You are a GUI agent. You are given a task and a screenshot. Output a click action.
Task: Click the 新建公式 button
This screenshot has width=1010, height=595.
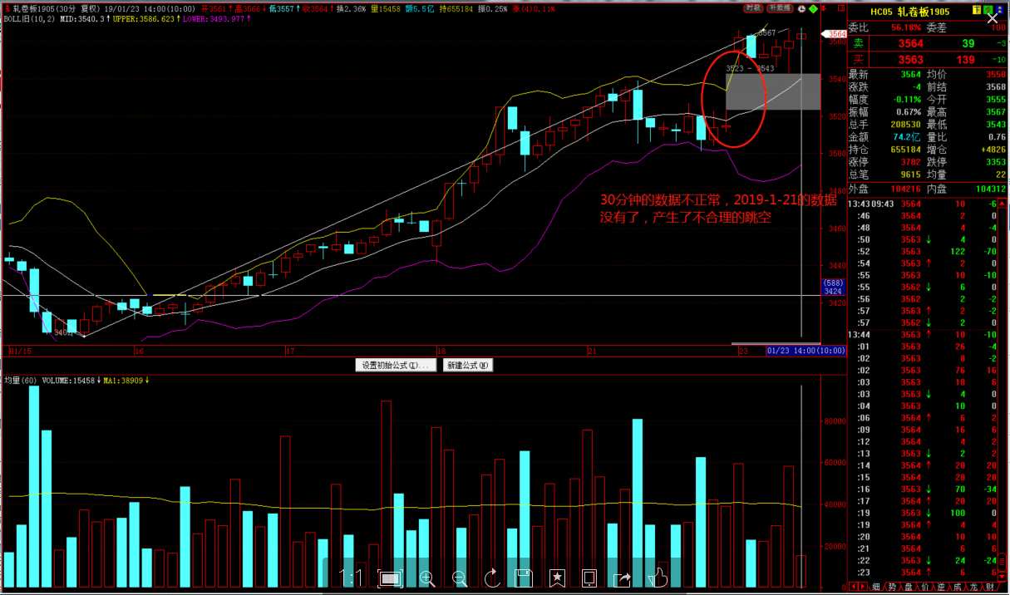tap(468, 366)
